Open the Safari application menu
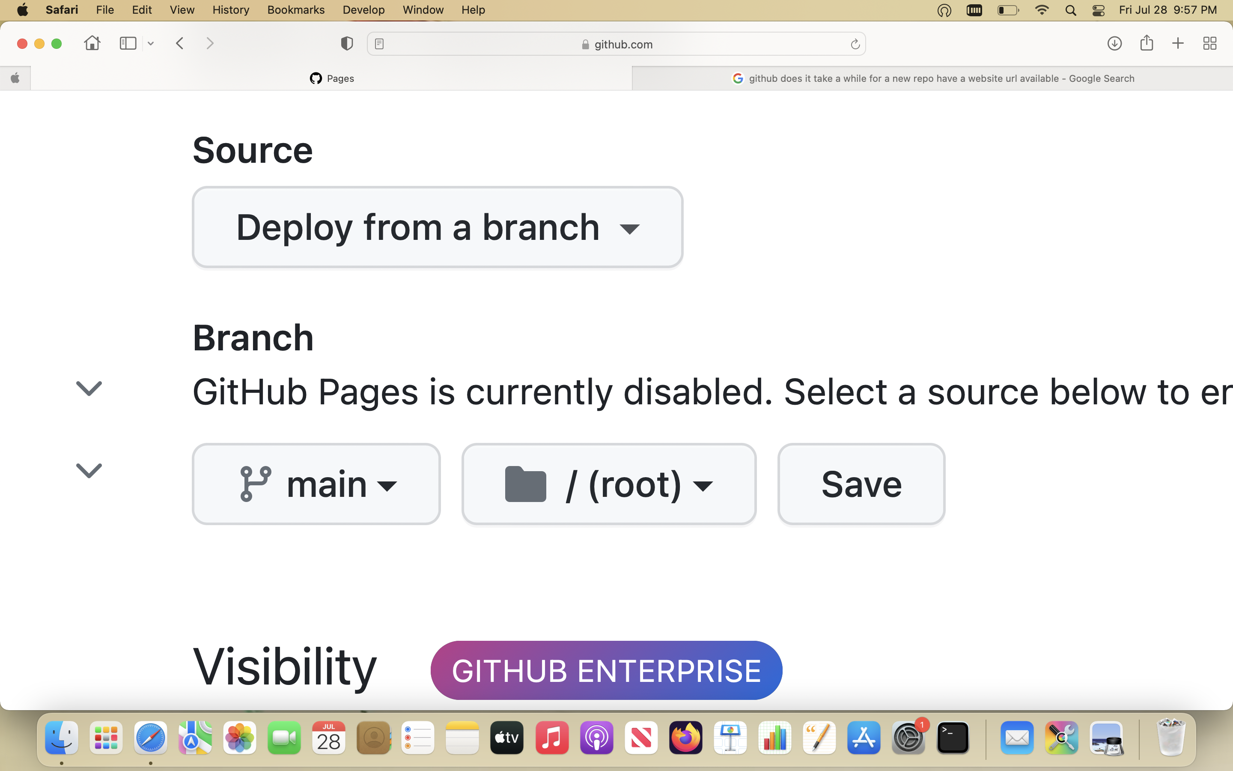 point(62,10)
